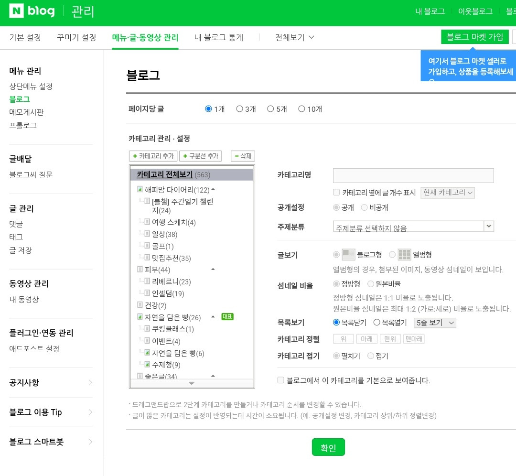Screen dimensions: 516x476
Task: Select the 카테고리 추가 icon button
Action: click(x=152, y=156)
